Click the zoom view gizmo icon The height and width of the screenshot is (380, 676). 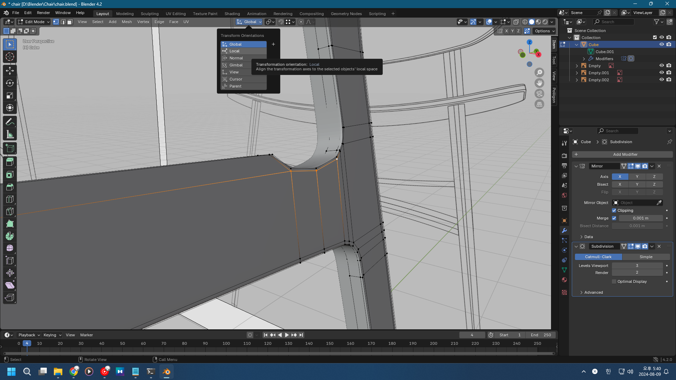click(539, 72)
